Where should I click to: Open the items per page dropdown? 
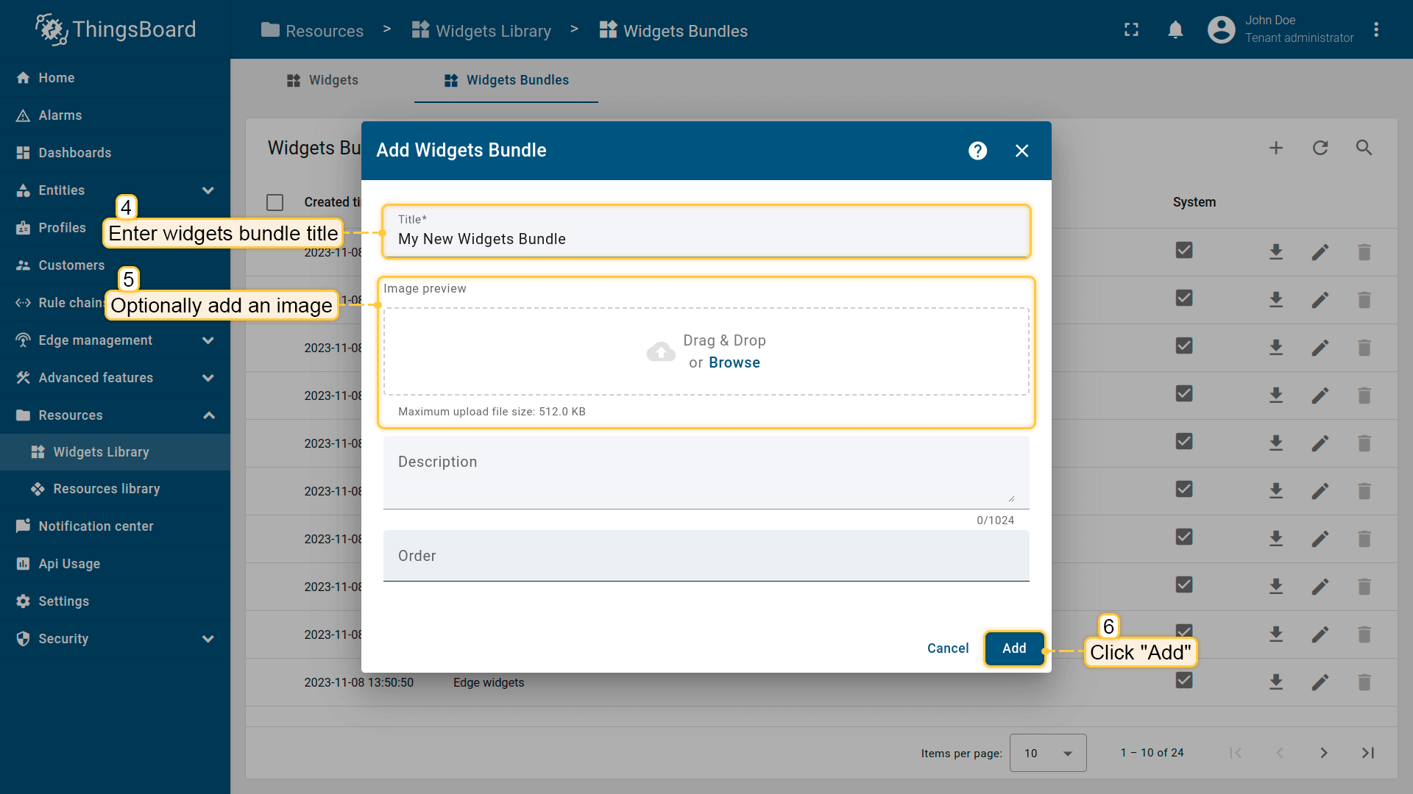[x=1047, y=753]
